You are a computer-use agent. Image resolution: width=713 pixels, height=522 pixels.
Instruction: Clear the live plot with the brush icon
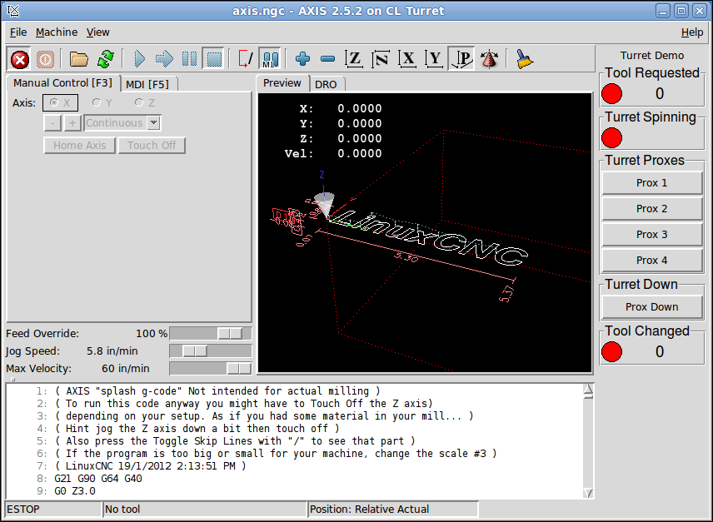(x=524, y=59)
